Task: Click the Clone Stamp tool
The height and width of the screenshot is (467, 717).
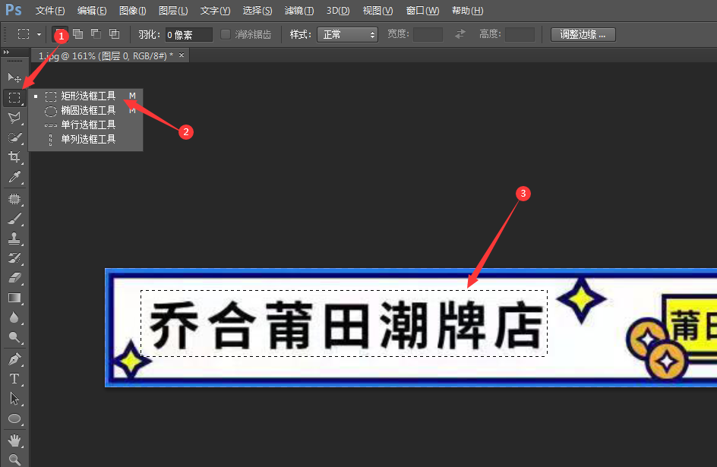Action: coord(14,238)
